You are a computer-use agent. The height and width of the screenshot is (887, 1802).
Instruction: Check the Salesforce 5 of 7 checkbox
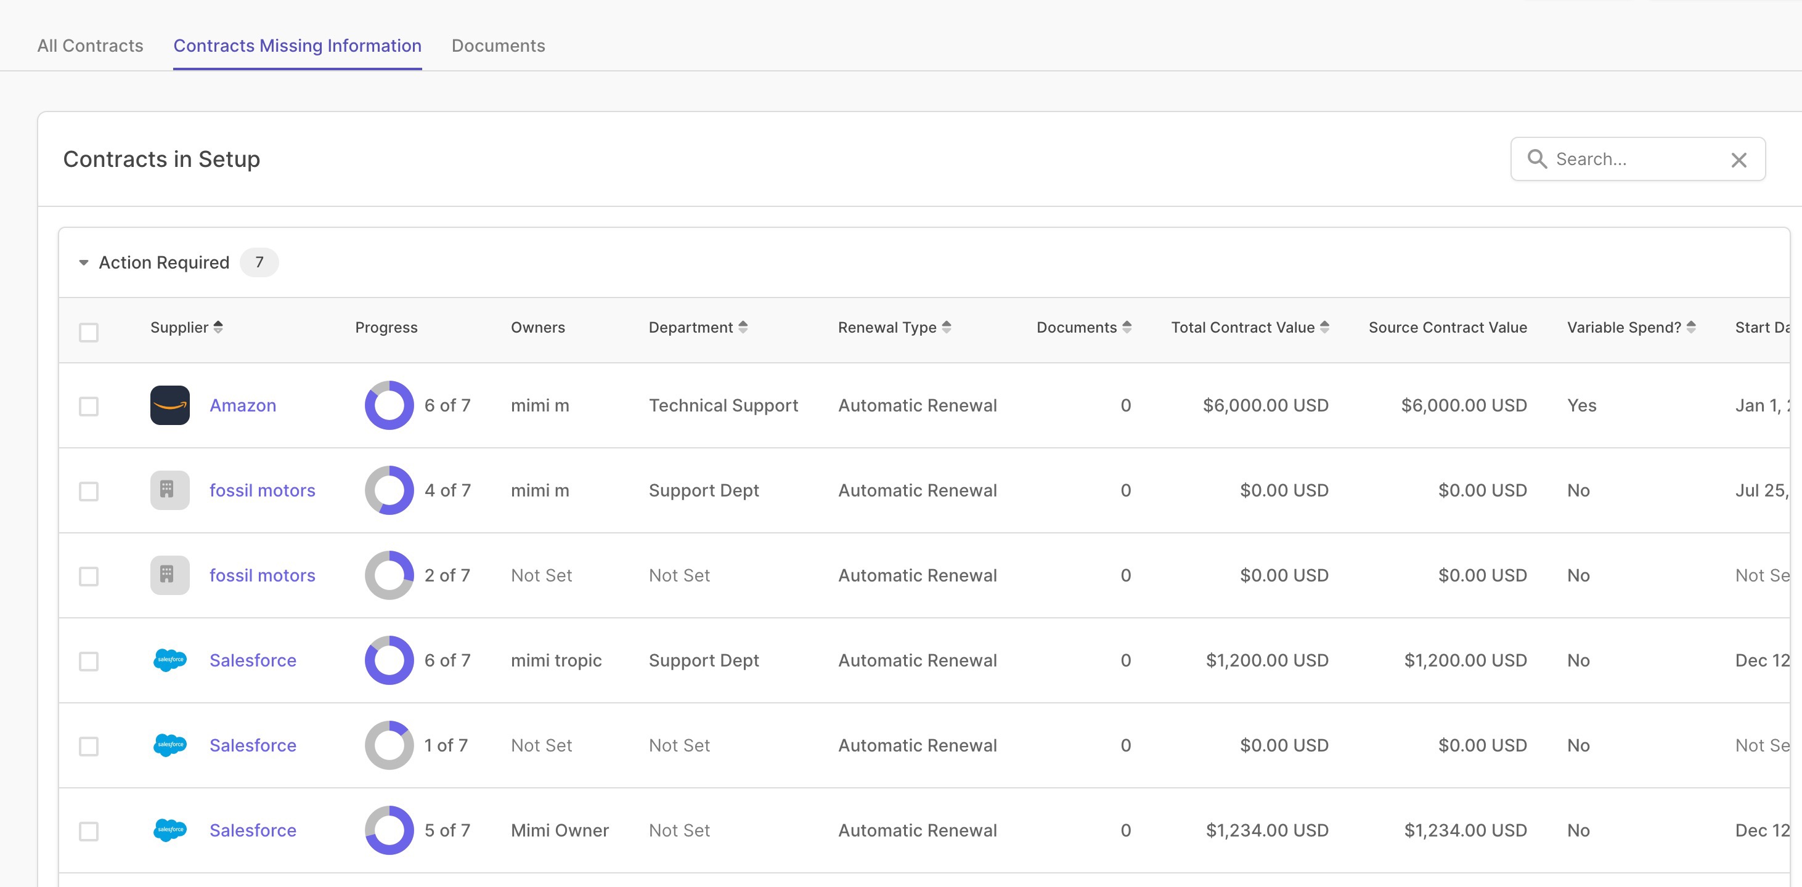tap(89, 831)
